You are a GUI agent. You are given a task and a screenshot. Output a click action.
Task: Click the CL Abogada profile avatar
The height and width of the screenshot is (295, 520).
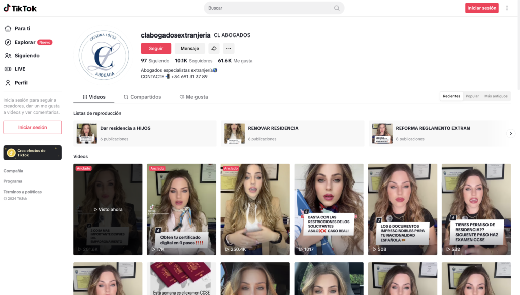pos(104,55)
